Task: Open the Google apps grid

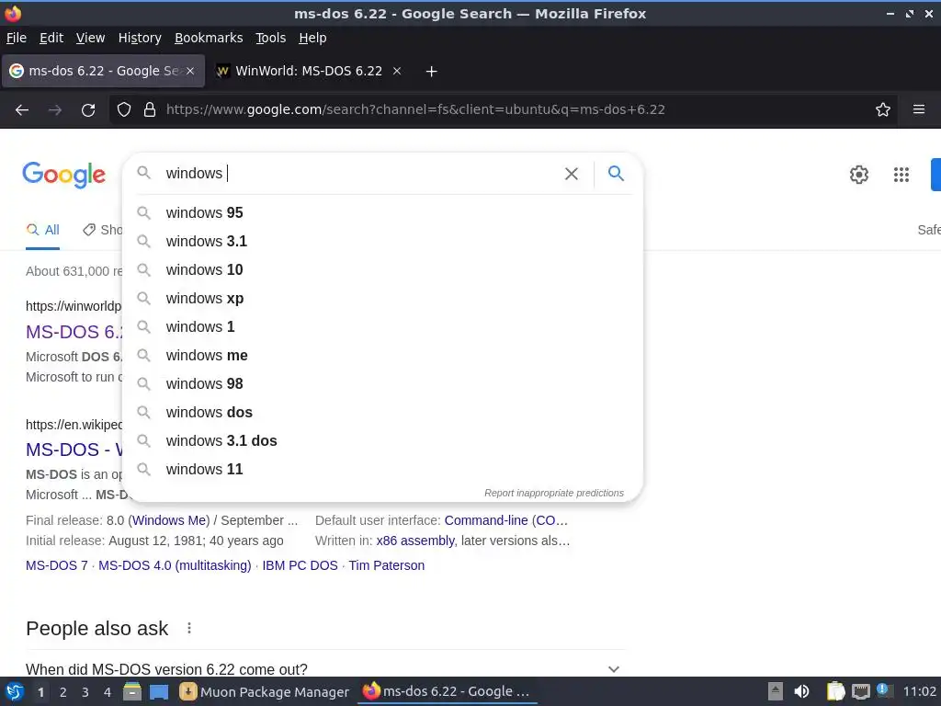Action: coord(901,175)
